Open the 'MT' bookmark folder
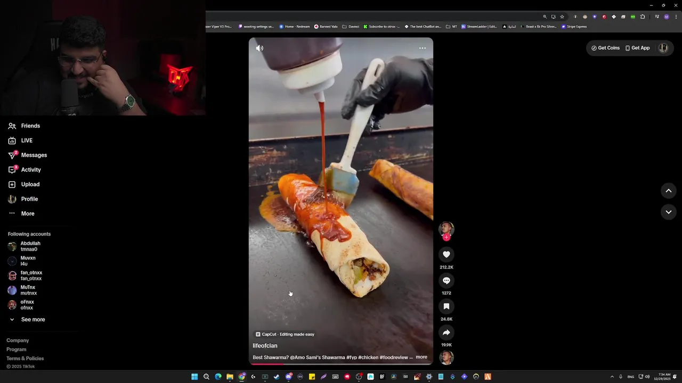Image resolution: width=682 pixels, height=383 pixels. 451,27
